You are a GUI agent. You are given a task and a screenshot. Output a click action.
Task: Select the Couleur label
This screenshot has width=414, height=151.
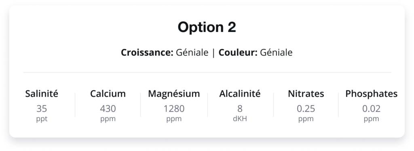238,52
